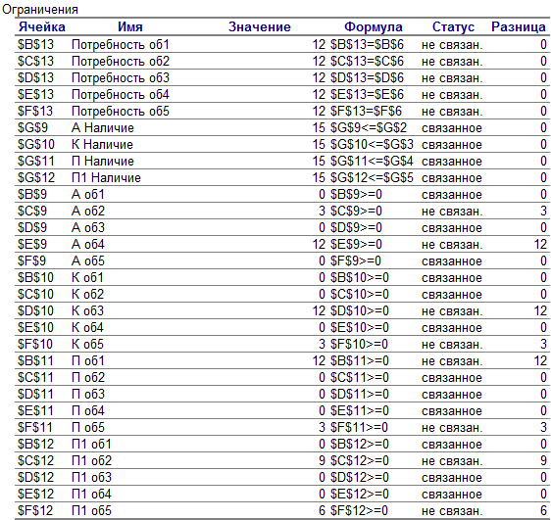The image size is (551, 520).
Task: Click formula $G$9<=$G$2
Action: [369, 127]
